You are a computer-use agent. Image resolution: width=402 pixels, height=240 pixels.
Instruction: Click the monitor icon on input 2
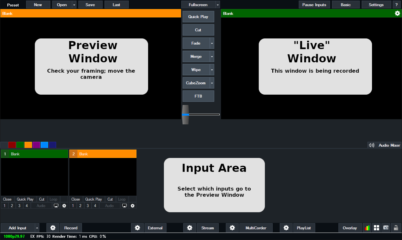[125, 206]
